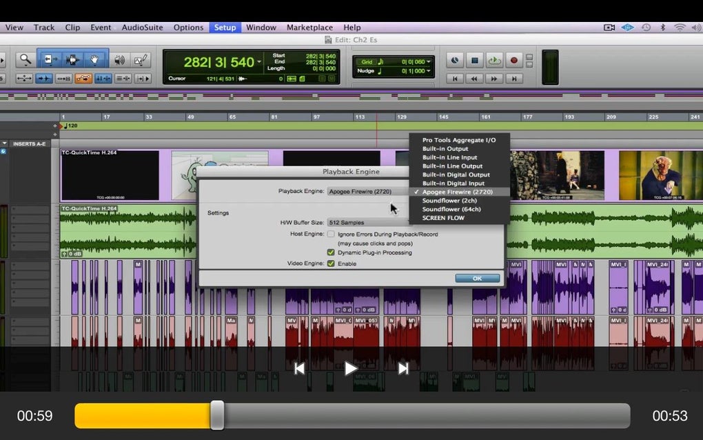This screenshot has height=440, width=703.
Task: Choose Built-in Output from engine list
Action: pyautogui.click(x=445, y=149)
